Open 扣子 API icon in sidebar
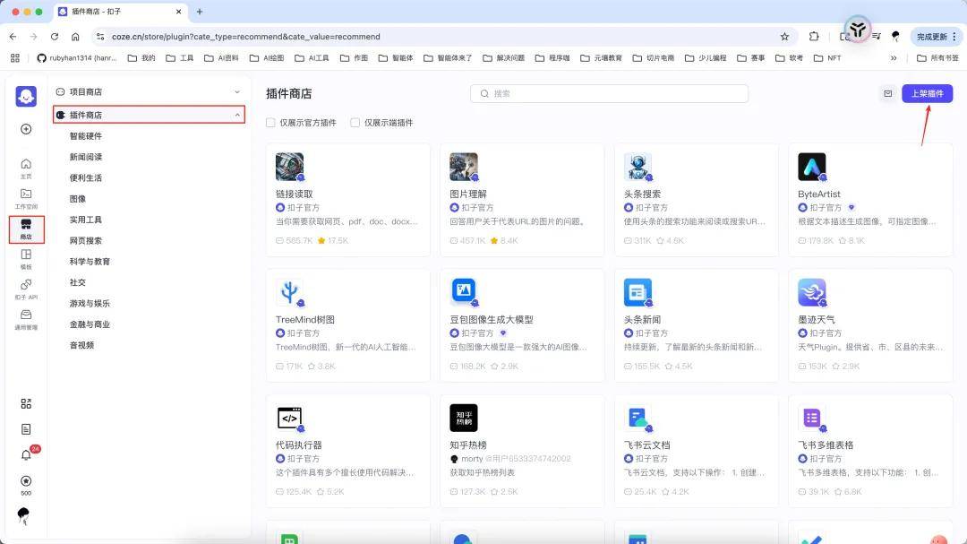Screen dimensions: 967x544 [26, 286]
